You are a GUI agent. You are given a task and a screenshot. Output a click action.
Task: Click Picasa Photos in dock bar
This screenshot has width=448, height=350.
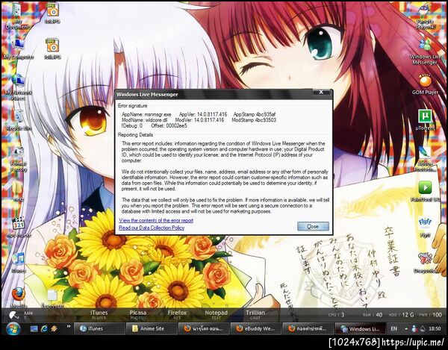point(137,315)
